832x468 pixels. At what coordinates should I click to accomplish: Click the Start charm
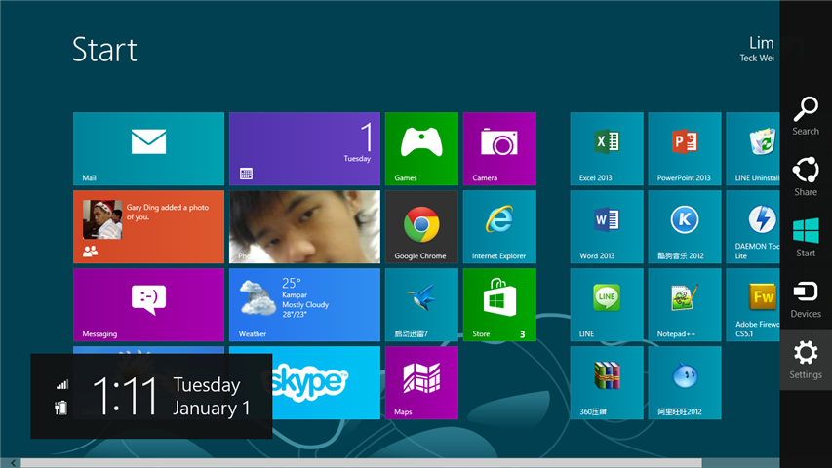[x=806, y=238]
